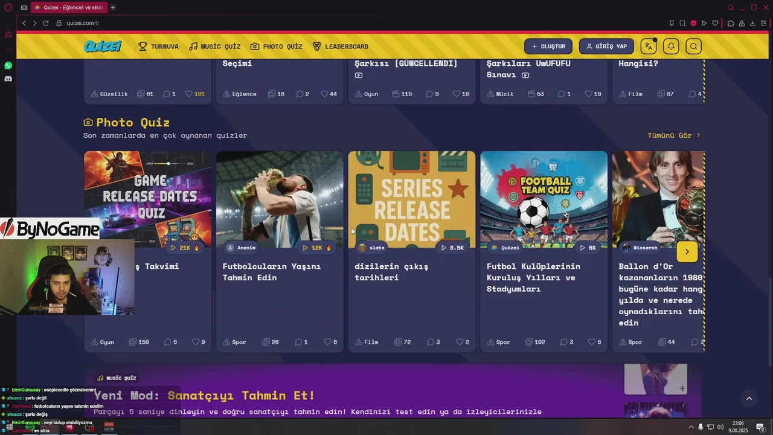The width and height of the screenshot is (773, 435).
Task: Click the Müzik category tag
Action: [x=500, y=94]
